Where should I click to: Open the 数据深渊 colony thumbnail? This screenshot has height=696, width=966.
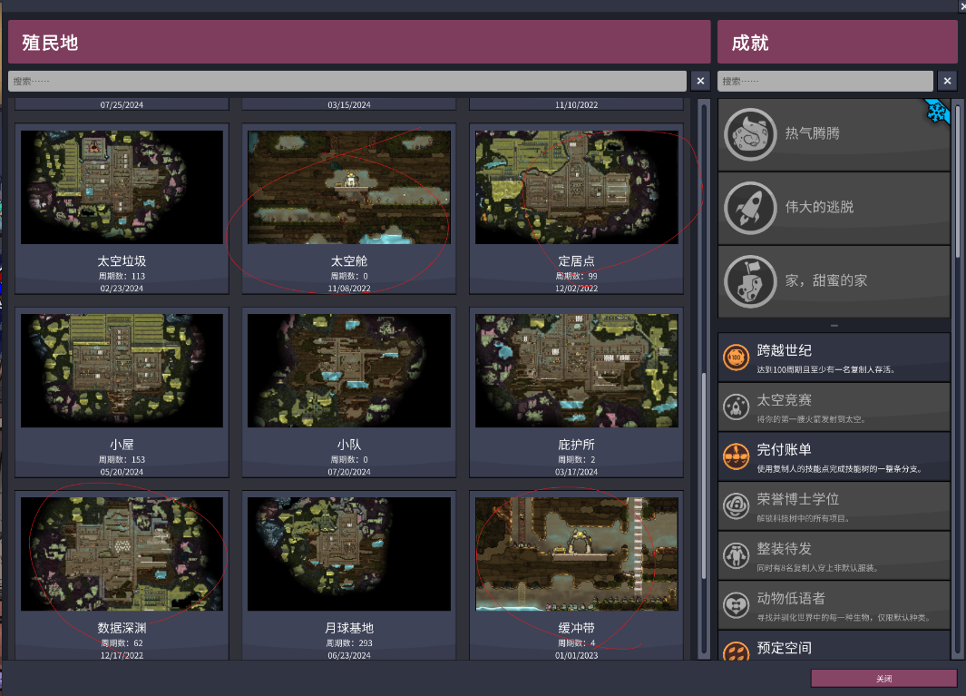coord(122,554)
